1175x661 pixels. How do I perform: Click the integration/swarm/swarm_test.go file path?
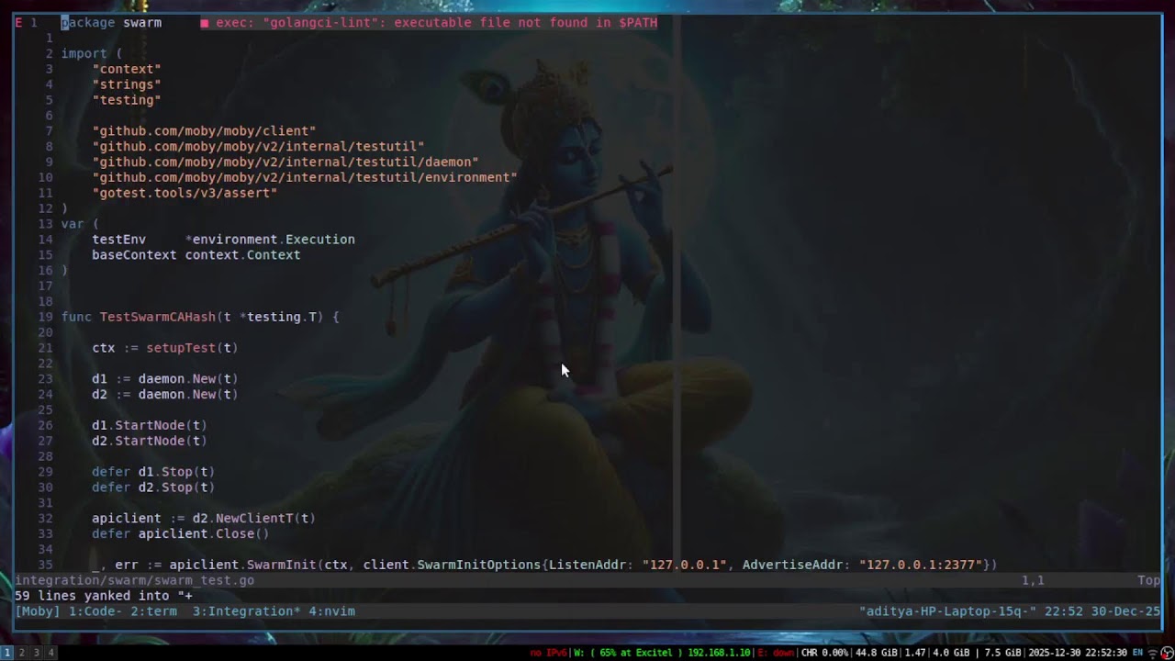click(134, 581)
